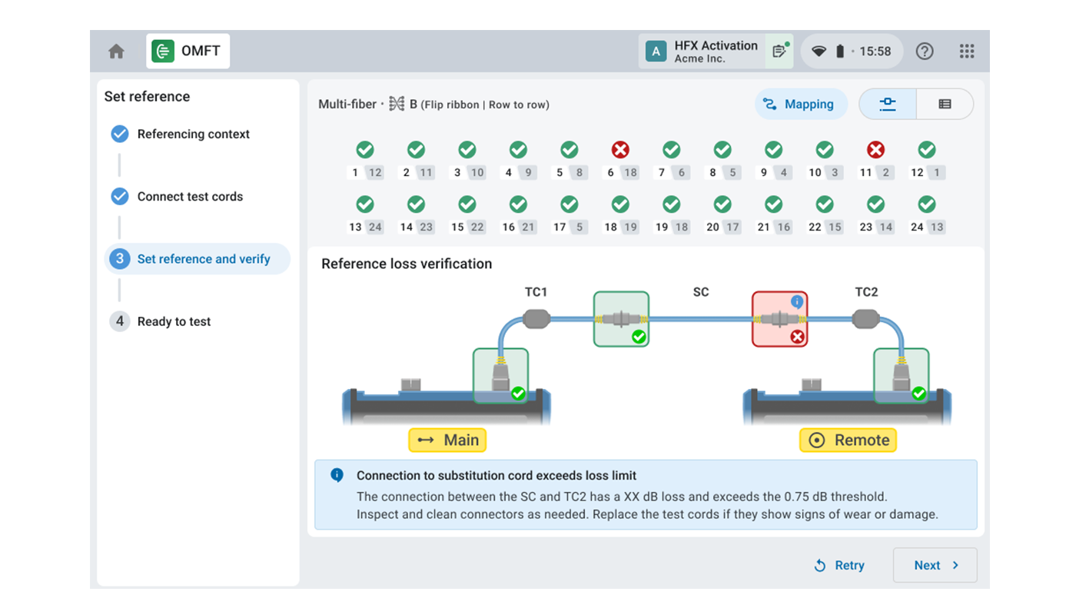Click the red SC to TC2 connector box
The height and width of the screenshot is (615, 1076).
779,319
